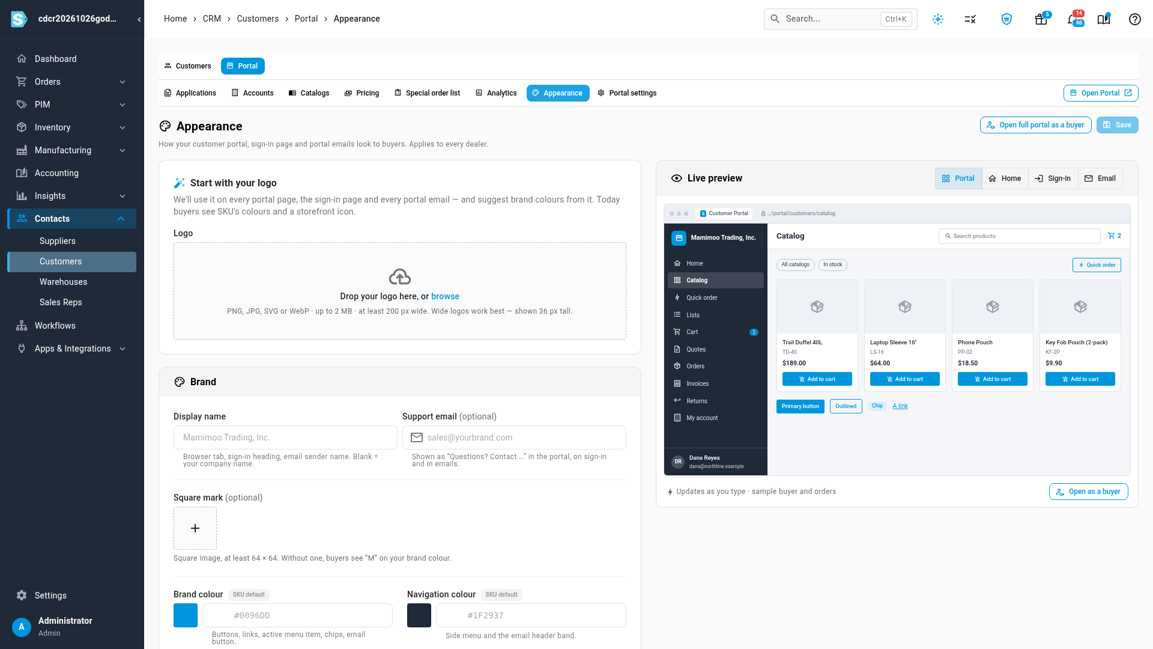The width and height of the screenshot is (1153, 649).
Task: Click Quick order lightning item in preview menu
Action: pos(716,297)
